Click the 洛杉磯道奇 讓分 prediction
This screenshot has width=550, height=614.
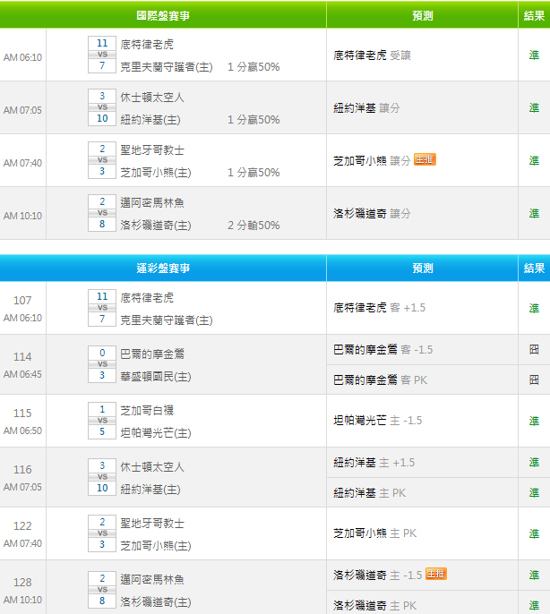click(x=372, y=213)
